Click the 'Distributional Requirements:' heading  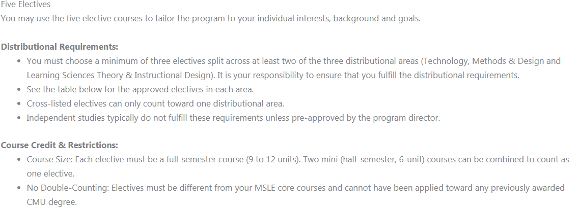60,47
